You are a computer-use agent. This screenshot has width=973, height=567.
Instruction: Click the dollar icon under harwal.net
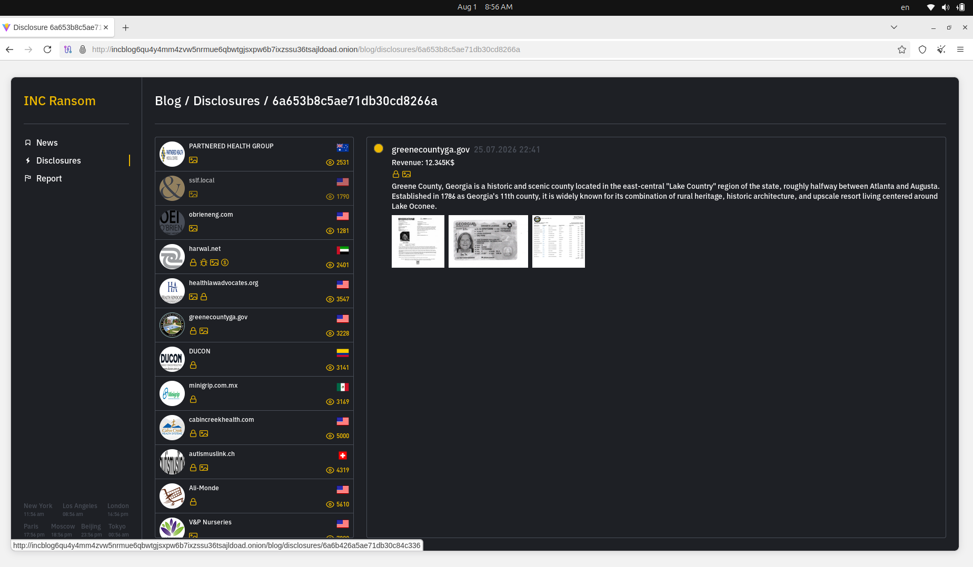click(x=225, y=262)
